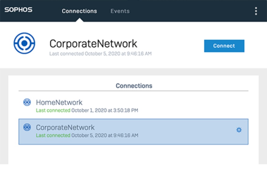Click the header's October 5 timestamp
267x171 pixels.
click(118, 54)
